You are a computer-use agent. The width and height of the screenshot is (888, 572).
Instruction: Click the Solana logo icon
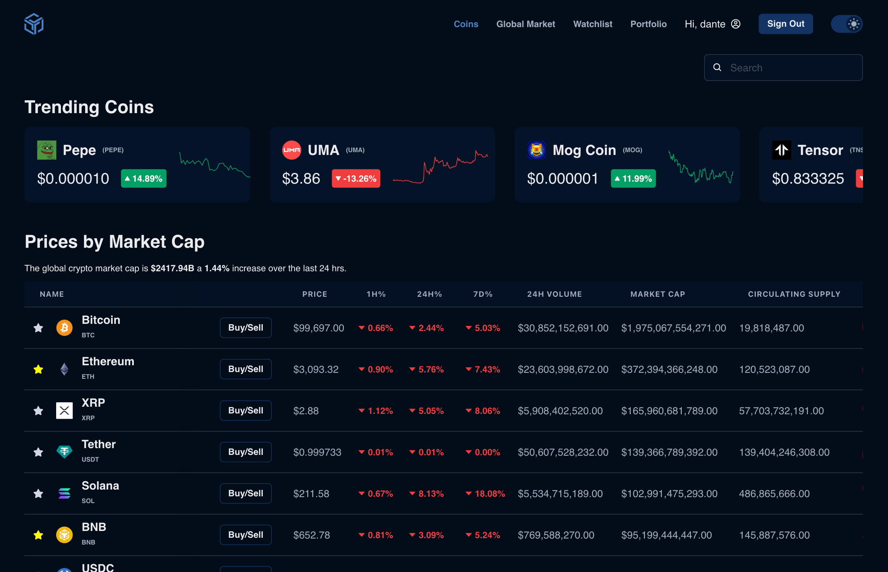64,494
